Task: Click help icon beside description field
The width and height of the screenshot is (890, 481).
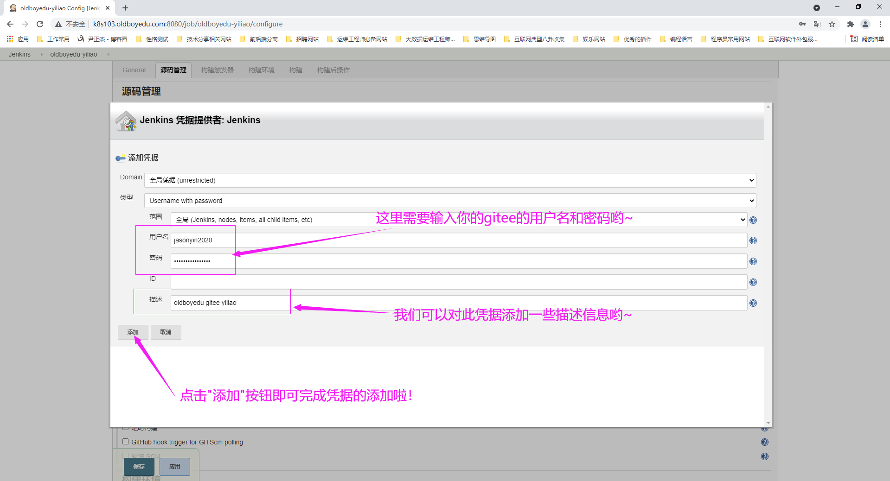Action: [x=753, y=303]
